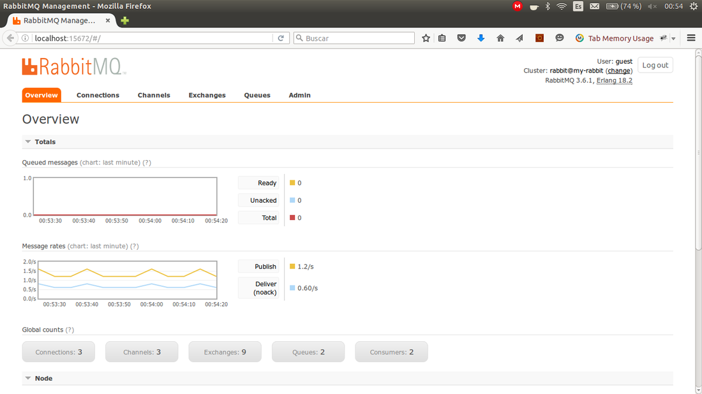
Task: Click the yellow Publish rate swatch
Action: tap(292, 266)
